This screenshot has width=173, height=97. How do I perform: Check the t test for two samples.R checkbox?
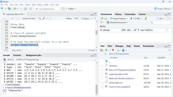click(x=102, y=87)
